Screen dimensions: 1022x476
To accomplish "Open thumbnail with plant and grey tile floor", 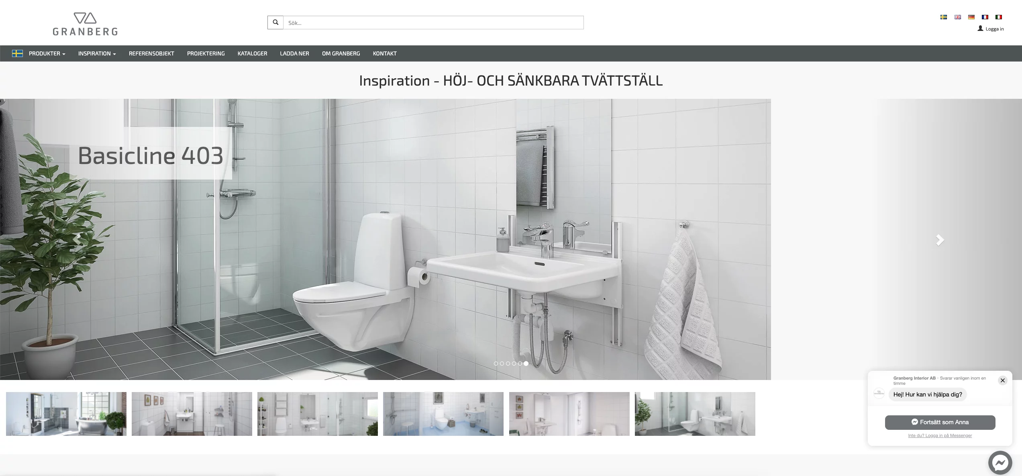I will click(x=695, y=414).
